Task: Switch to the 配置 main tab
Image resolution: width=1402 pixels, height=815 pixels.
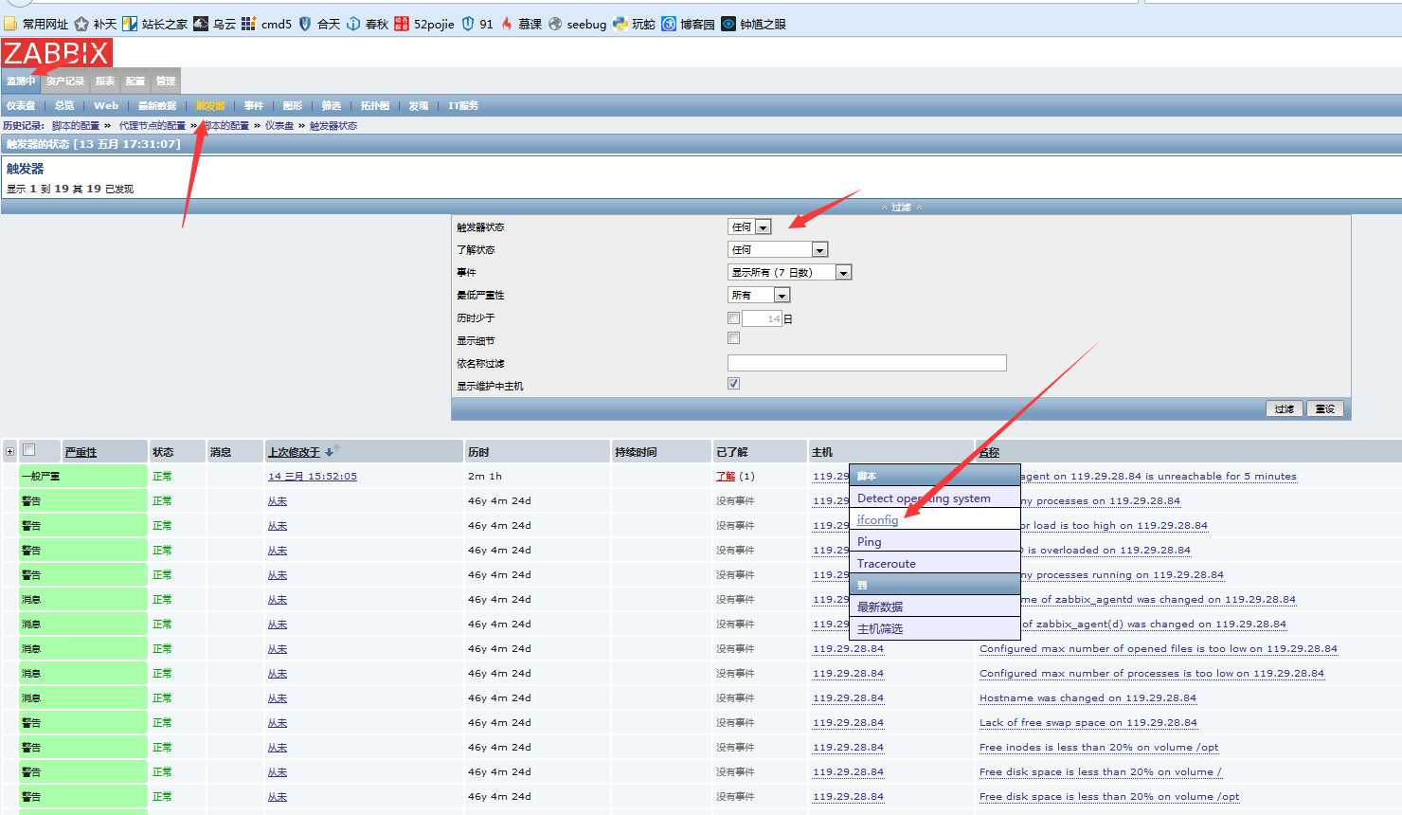Action: (135, 81)
